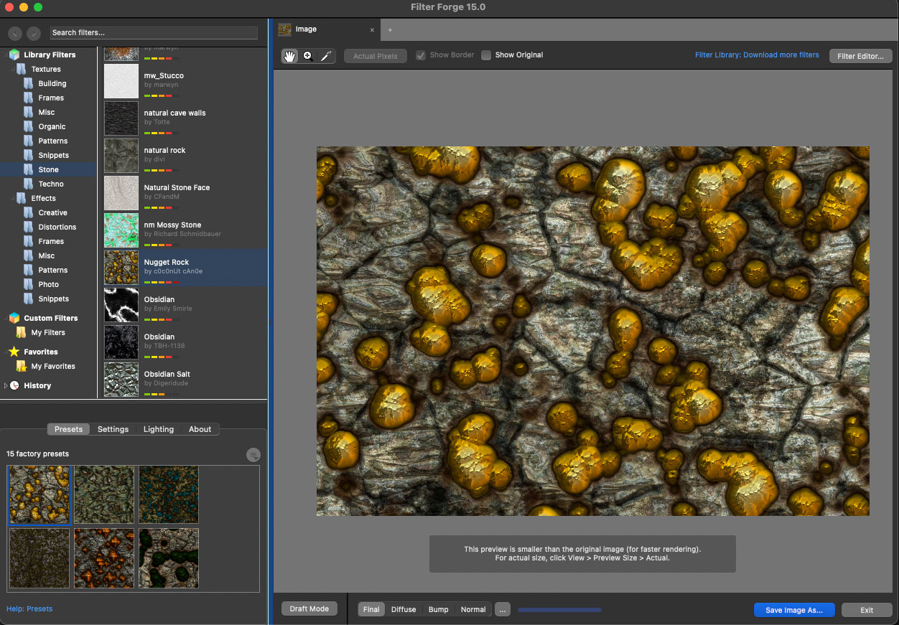This screenshot has width=899, height=625.
Task: Enable the Show Original checkbox
Action: [486, 55]
